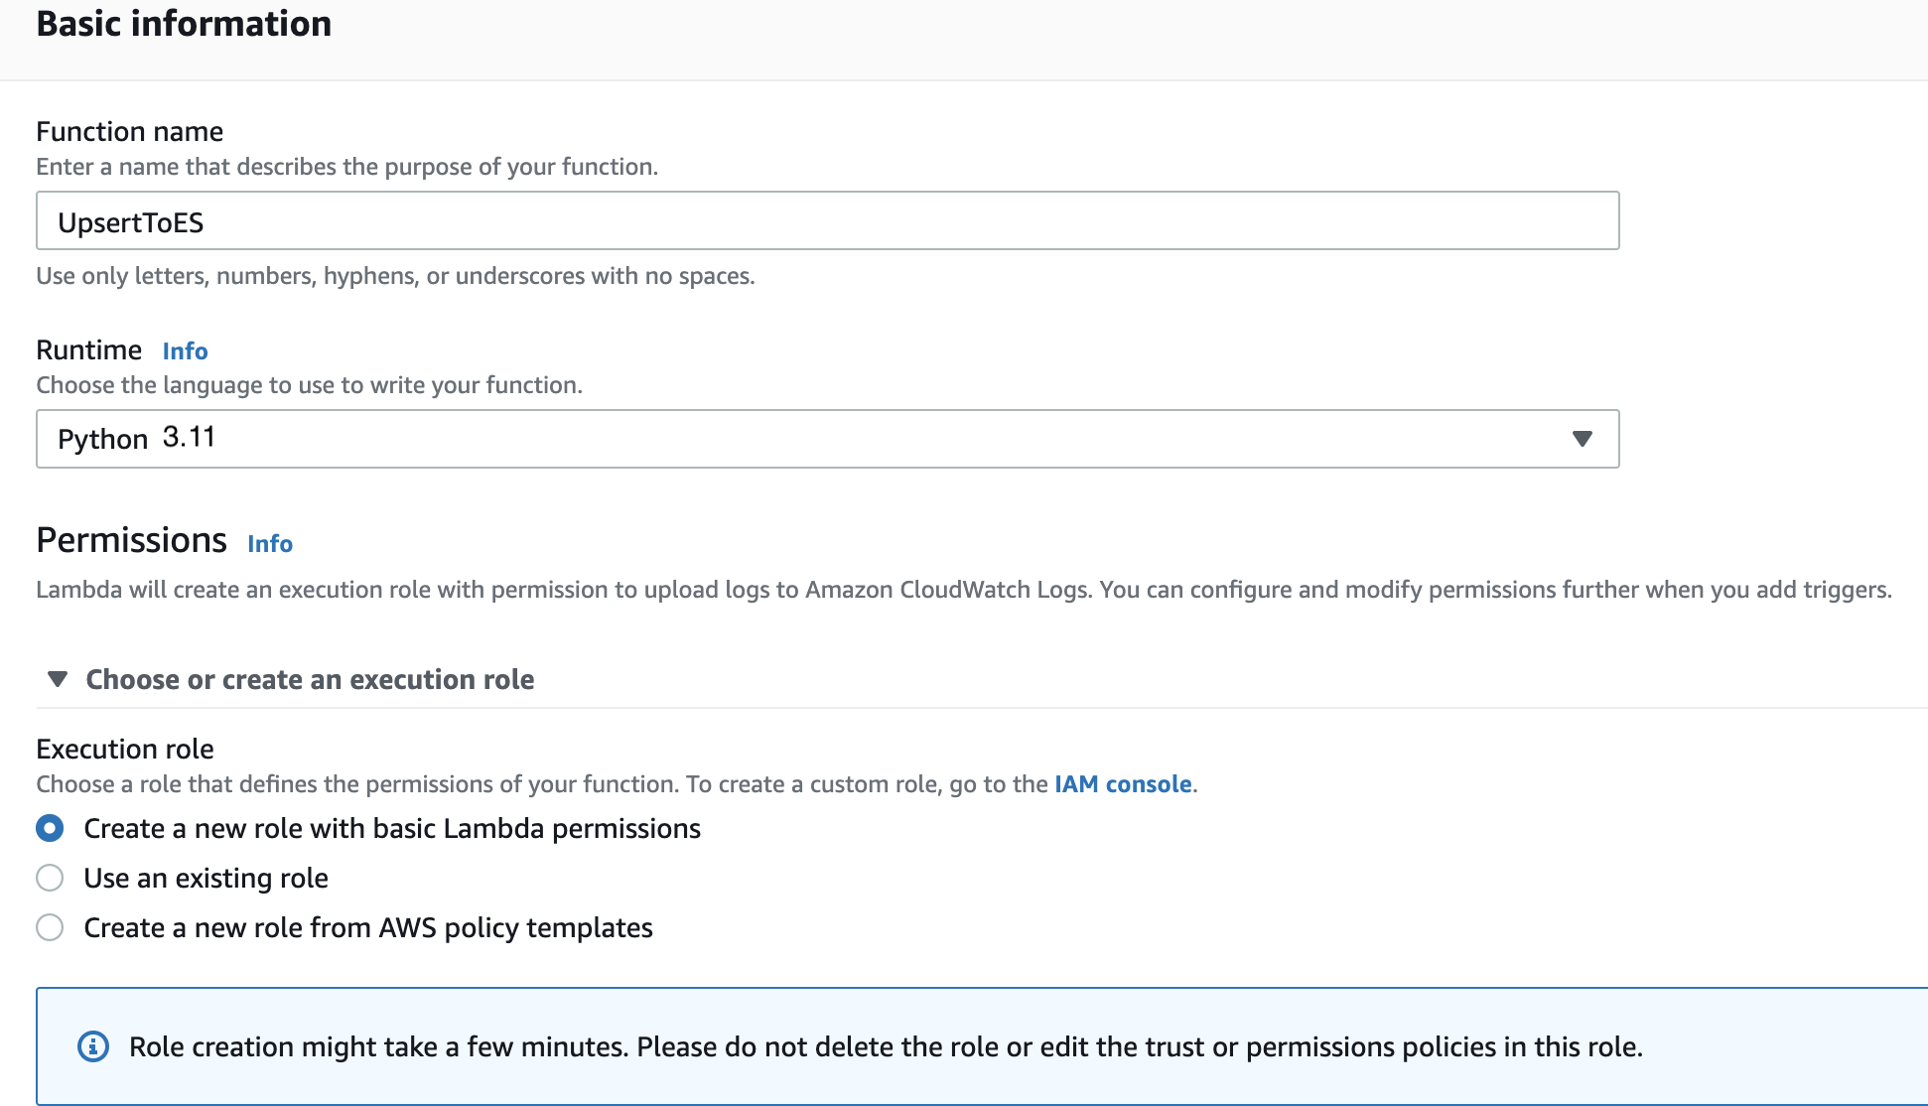Click the 'Permissions' section heading

click(131, 540)
